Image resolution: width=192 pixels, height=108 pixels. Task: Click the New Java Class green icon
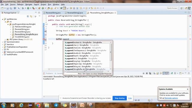pos(43,8)
